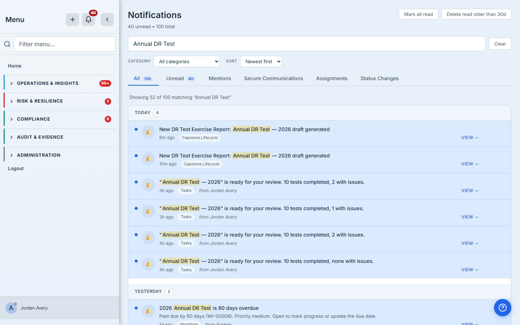
Task: Click Jordan Avery user avatar icon
Action: tap(11, 308)
